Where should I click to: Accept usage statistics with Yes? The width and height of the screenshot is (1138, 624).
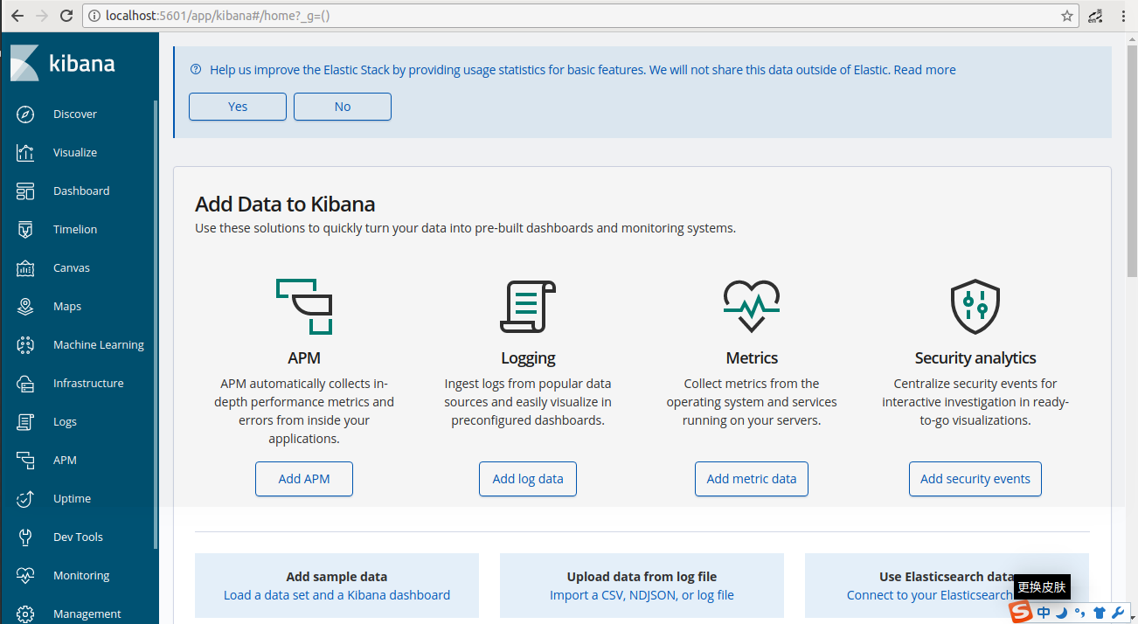[x=238, y=107]
